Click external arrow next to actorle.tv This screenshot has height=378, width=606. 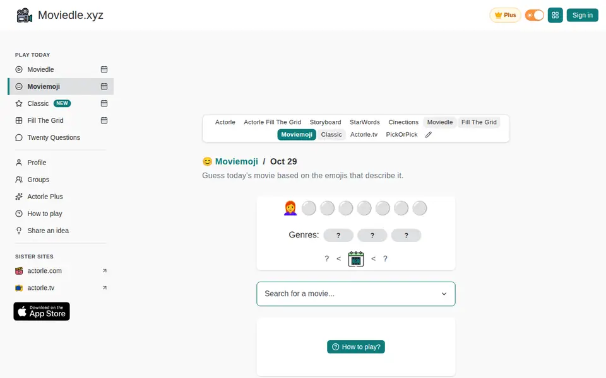[x=104, y=288]
